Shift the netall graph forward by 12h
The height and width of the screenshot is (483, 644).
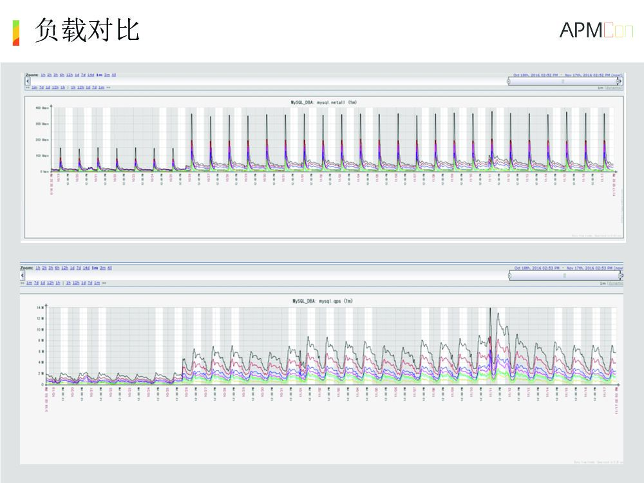coord(80,88)
